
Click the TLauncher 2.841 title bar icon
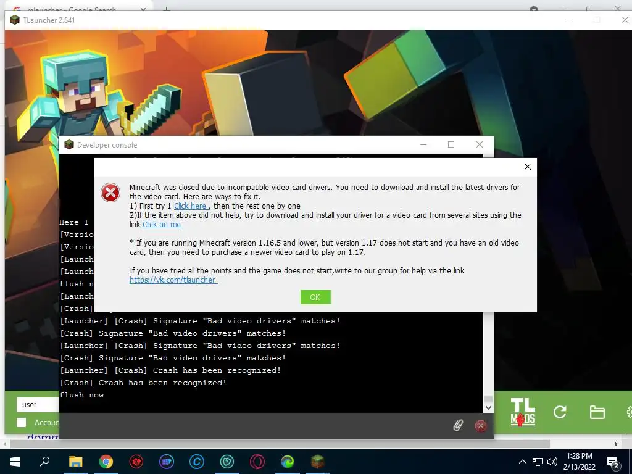[x=15, y=20]
